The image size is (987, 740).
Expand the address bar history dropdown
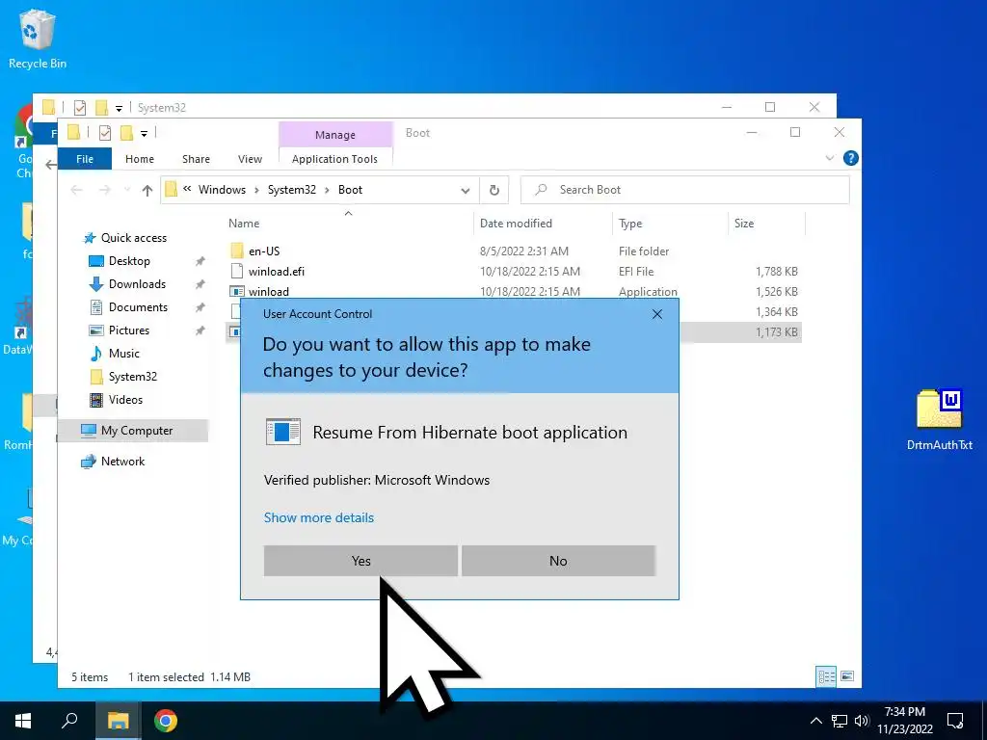pos(466,190)
